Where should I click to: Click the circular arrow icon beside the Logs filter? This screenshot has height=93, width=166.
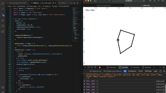[x=161, y=71]
